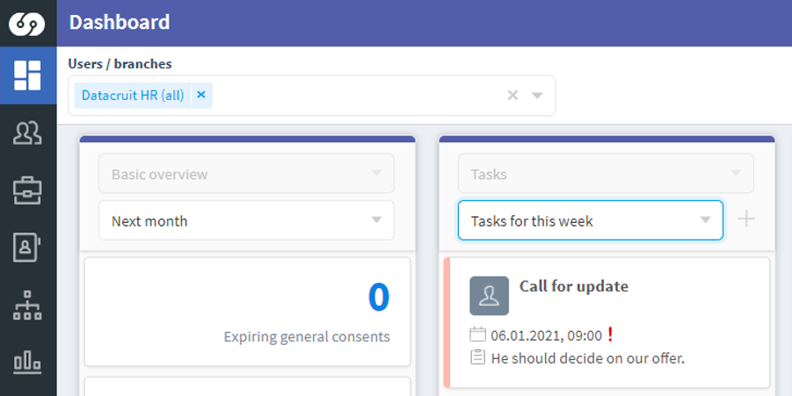792x396 pixels.
Task: Add a new task with plus icon
Action: tap(746, 220)
